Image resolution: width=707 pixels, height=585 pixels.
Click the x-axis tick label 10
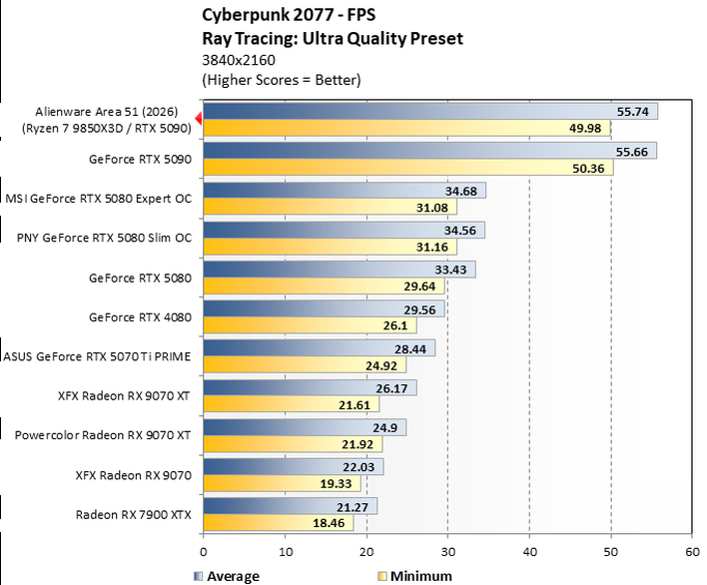286,552
